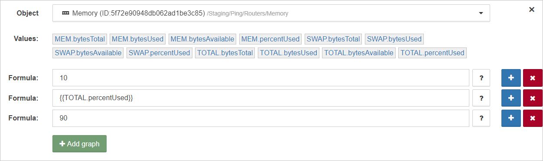
Task: Click the blue plus next to formula 90
Action: click(x=511, y=118)
